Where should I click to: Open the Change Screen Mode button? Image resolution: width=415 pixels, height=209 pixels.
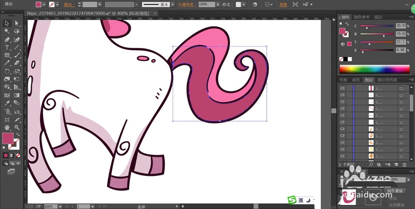(x=11, y=172)
